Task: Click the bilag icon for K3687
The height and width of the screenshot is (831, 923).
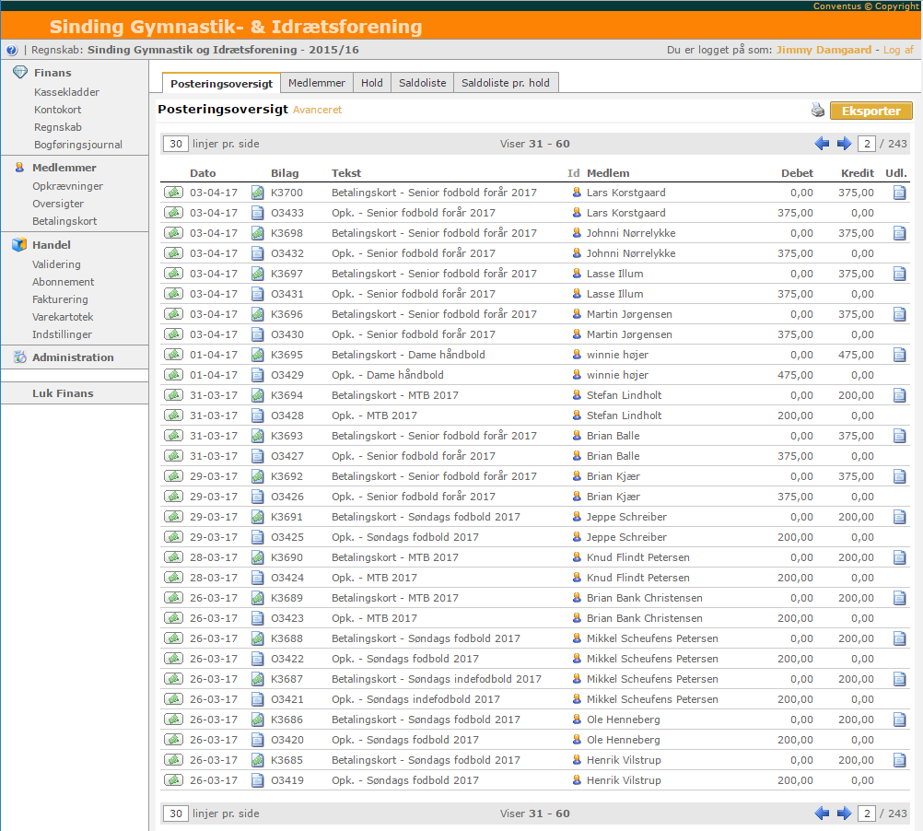Action: click(257, 679)
